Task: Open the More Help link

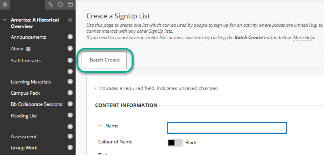Action: coord(304,38)
